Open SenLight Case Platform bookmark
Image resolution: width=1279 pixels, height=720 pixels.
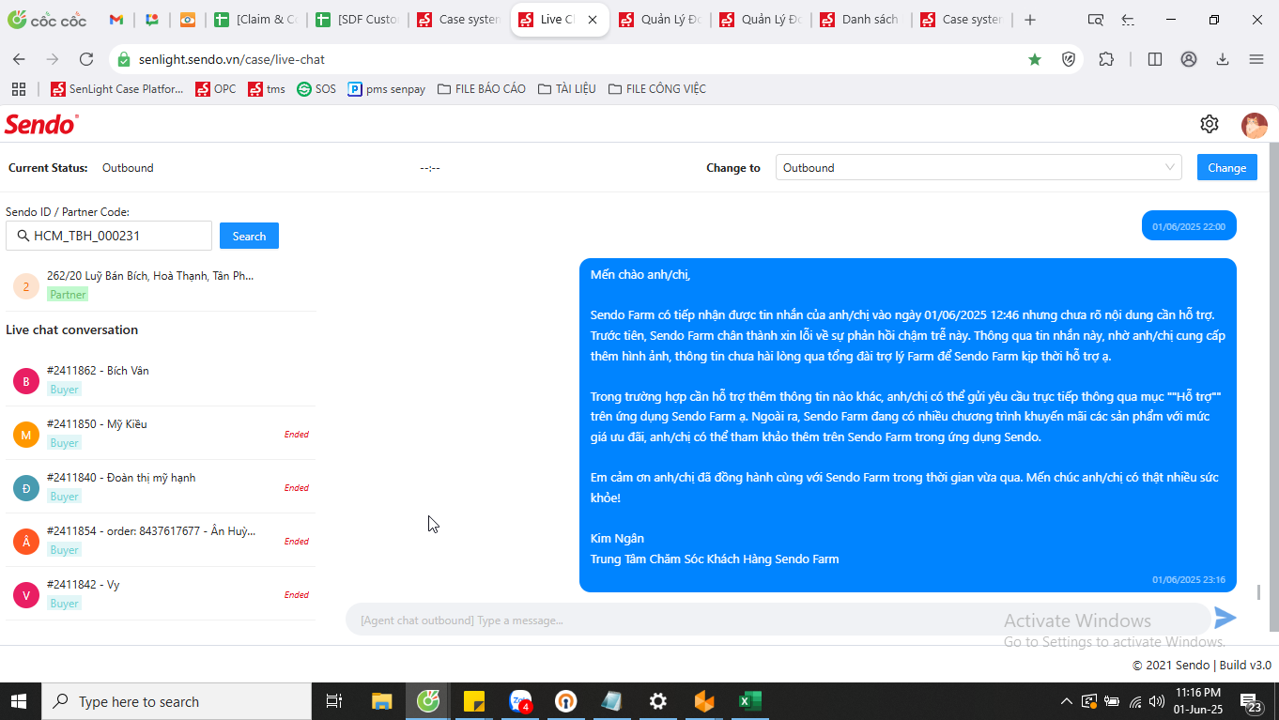coord(116,89)
